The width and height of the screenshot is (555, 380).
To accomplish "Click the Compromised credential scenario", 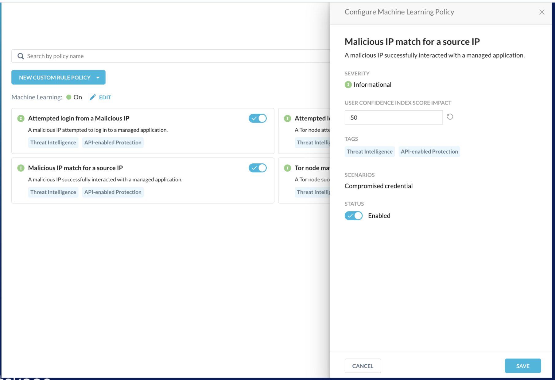I will pos(378,186).
